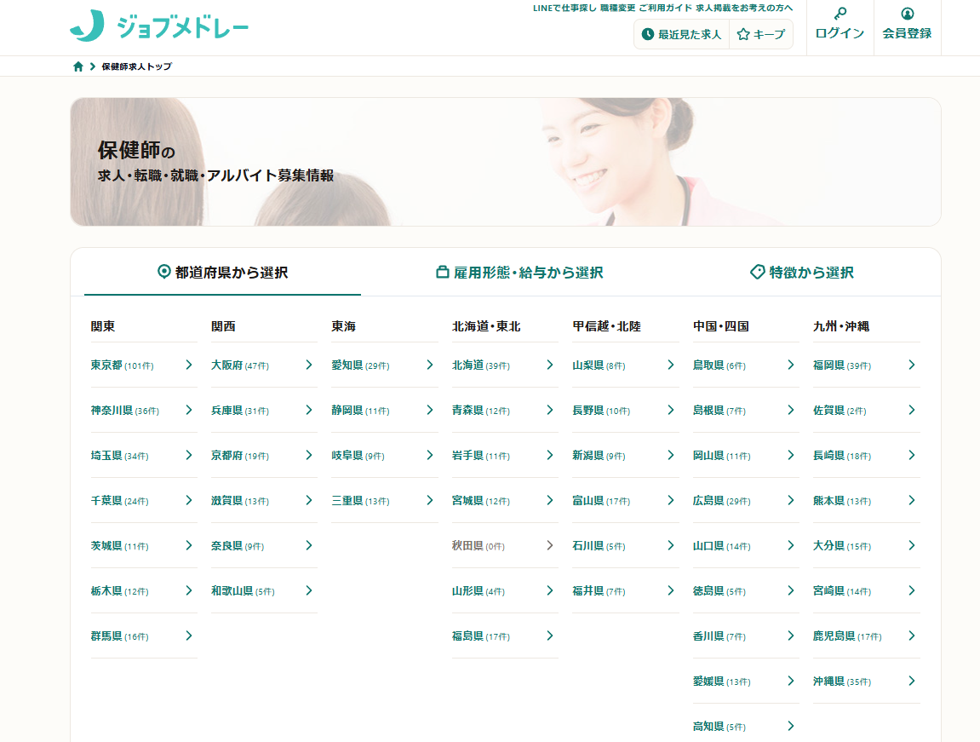The height and width of the screenshot is (742, 980).
Task: Click the briefcase icon for employment type
Action: (442, 273)
